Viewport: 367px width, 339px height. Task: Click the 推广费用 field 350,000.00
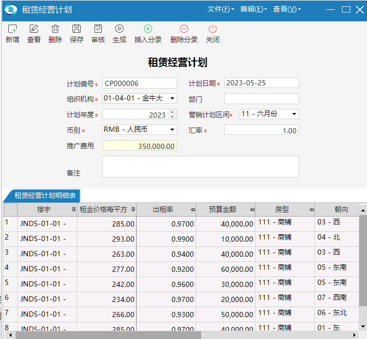[140, 145]
